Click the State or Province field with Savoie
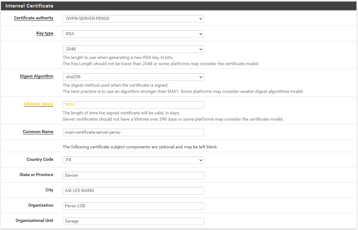The image size is (358, 230). (133, 175)
